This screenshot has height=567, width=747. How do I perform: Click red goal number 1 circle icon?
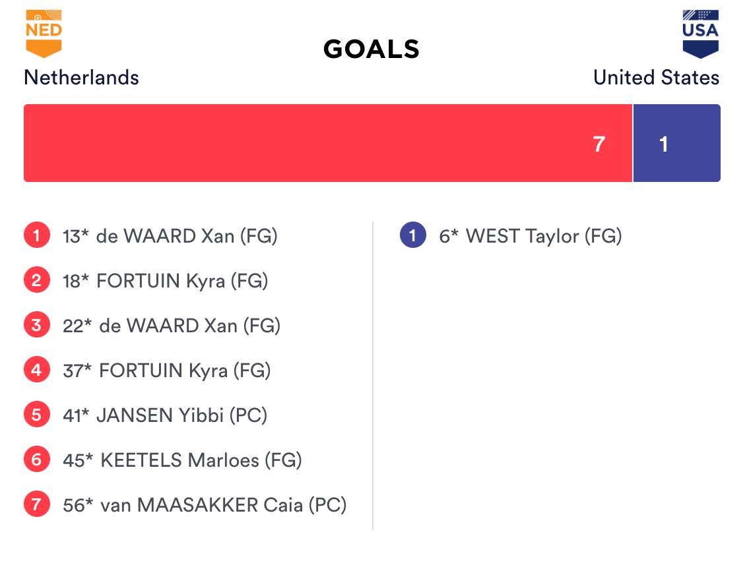[37, 235]
